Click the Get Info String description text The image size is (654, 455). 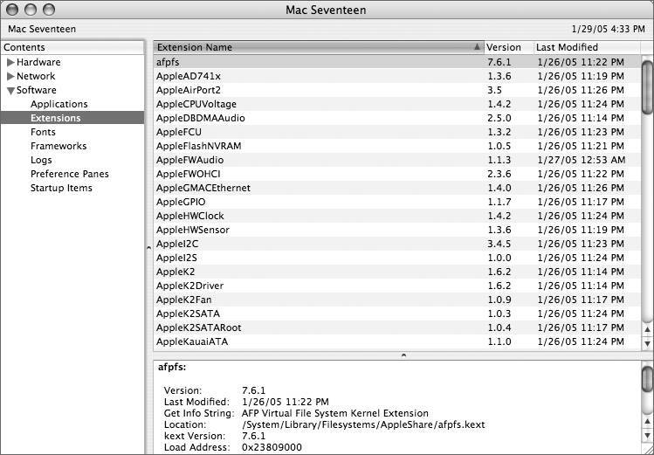coord(335,413)
